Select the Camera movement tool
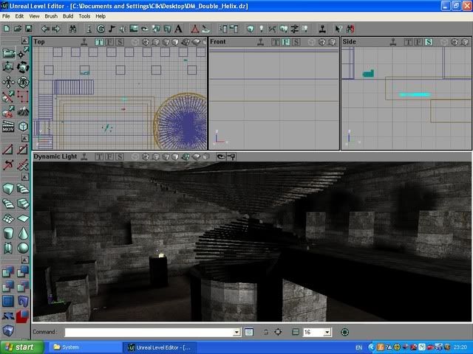 tap(8, 52)
